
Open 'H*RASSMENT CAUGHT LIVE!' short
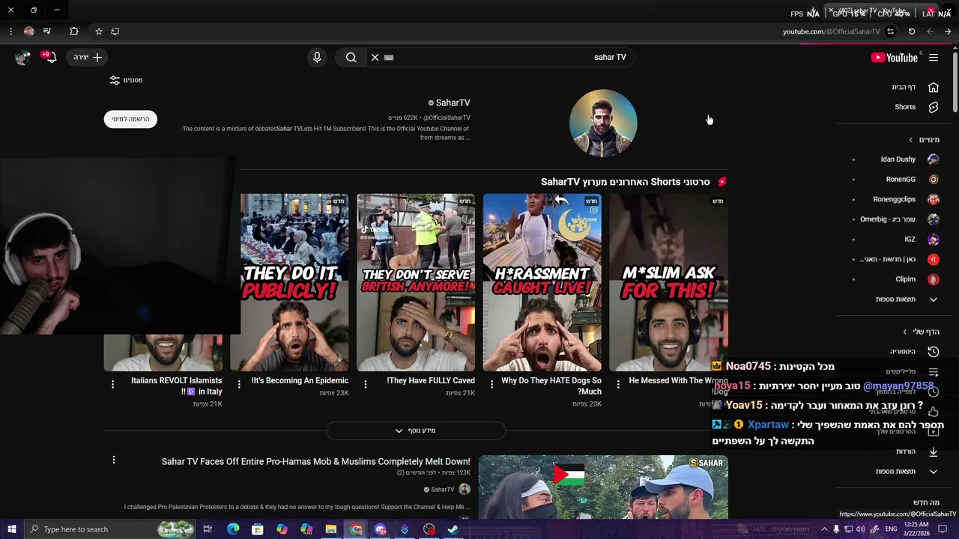pyautogui.click(x=542, y=282)
